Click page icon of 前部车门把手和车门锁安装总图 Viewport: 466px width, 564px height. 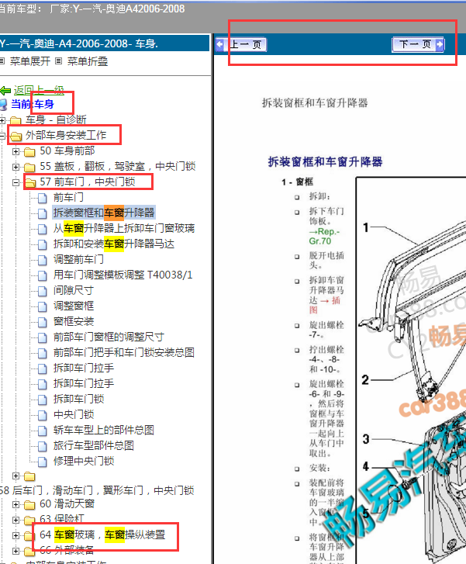click(x=43, y=353)
